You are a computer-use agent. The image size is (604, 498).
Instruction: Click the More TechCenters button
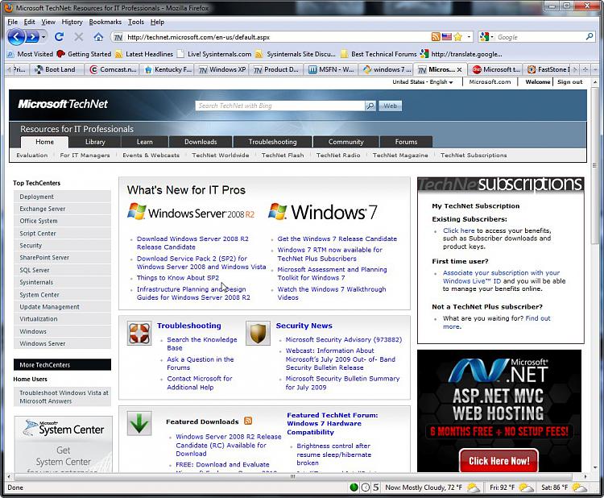(62, 364)
